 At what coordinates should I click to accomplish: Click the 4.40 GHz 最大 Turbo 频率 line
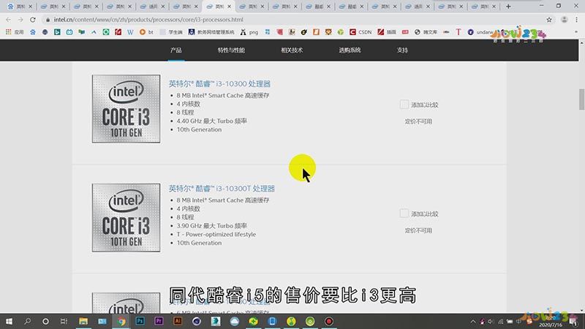coord(211,121)
